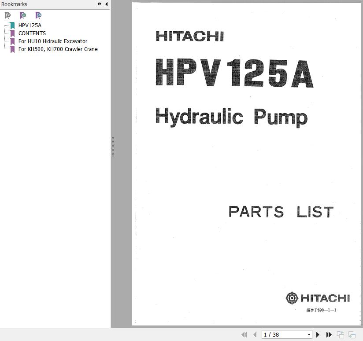Click the delete bookmark icon

click(7, 15)
